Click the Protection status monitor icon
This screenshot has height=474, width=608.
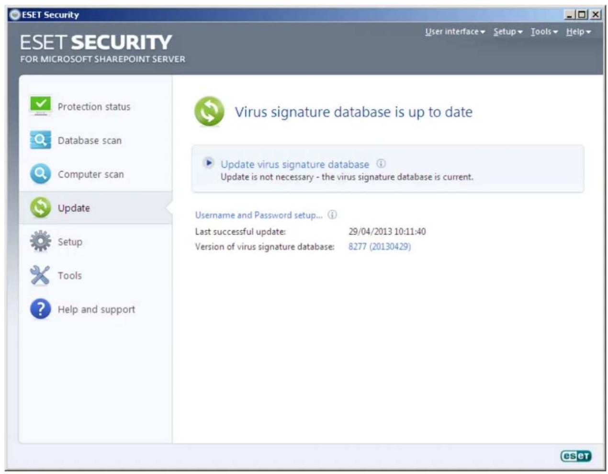tap(41, 106)
